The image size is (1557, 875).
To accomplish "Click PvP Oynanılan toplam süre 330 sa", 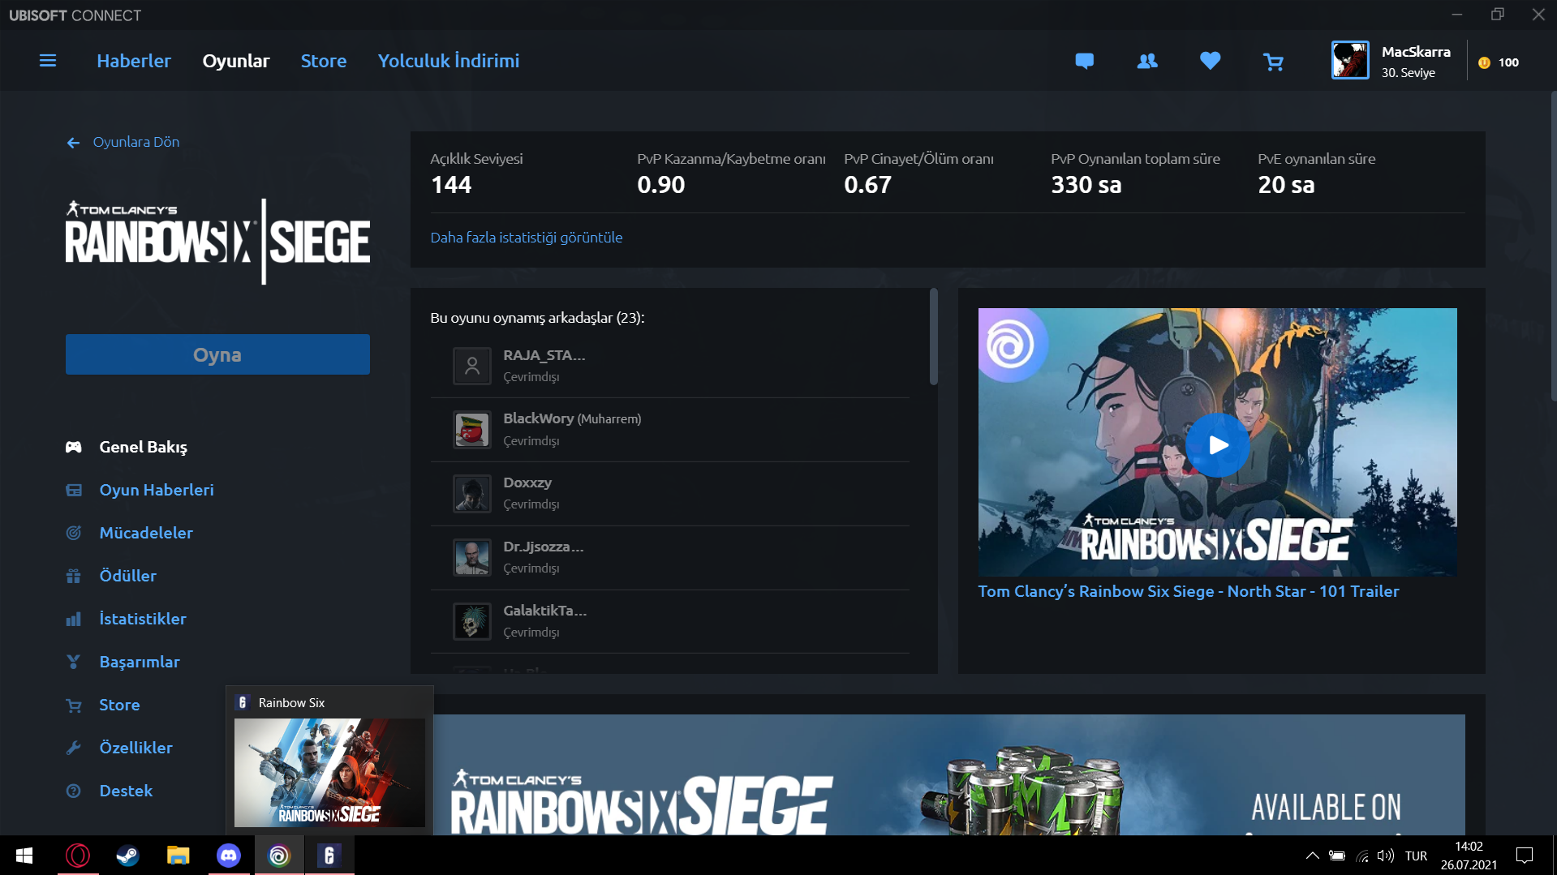I will click(x=1086, y=185).
